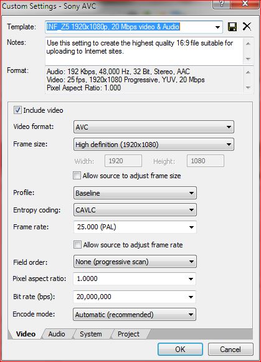This screenshot has width=261, height=362.
Task: Enable Allow source to adjust frame rate
Action: click(x=77, y=244)
